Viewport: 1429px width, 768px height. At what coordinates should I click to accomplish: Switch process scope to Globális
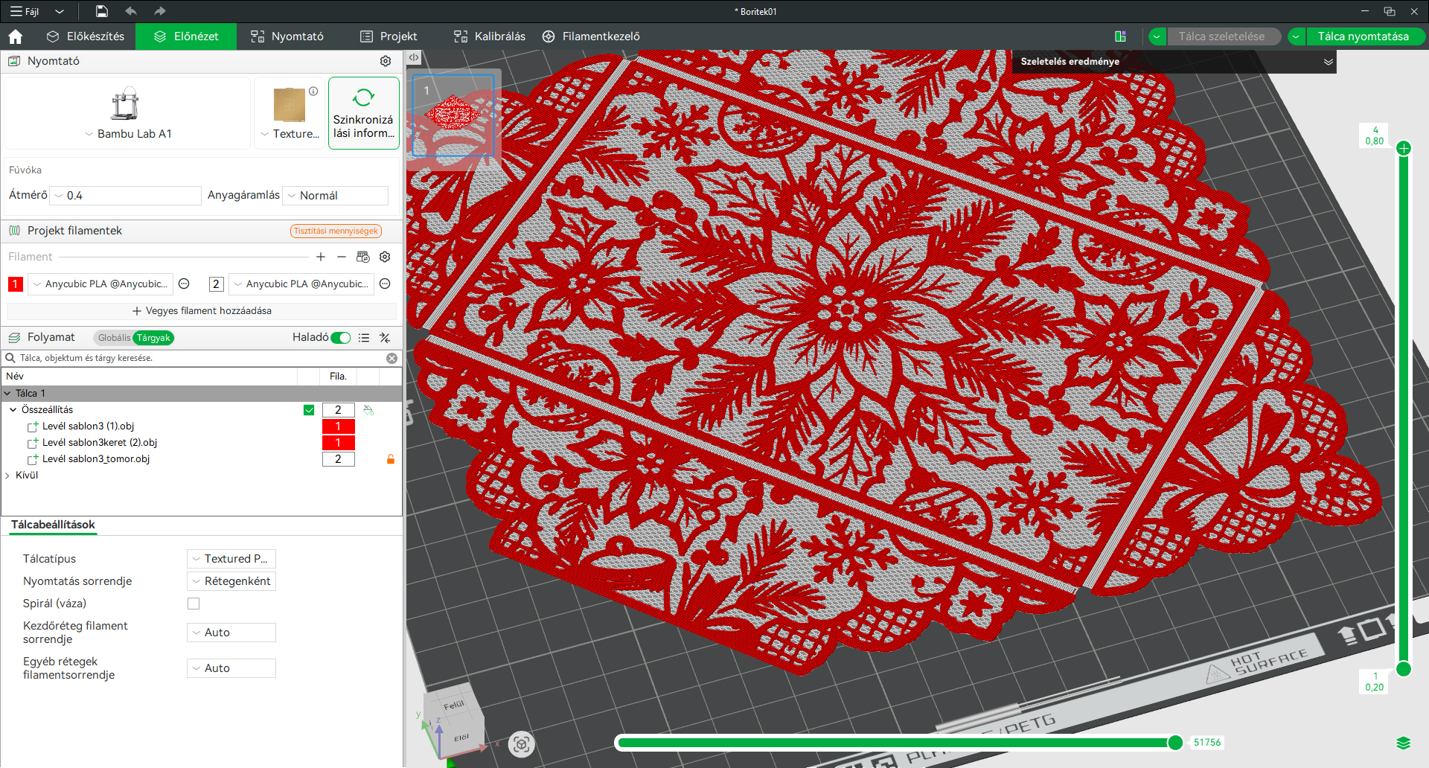point(114,338)
